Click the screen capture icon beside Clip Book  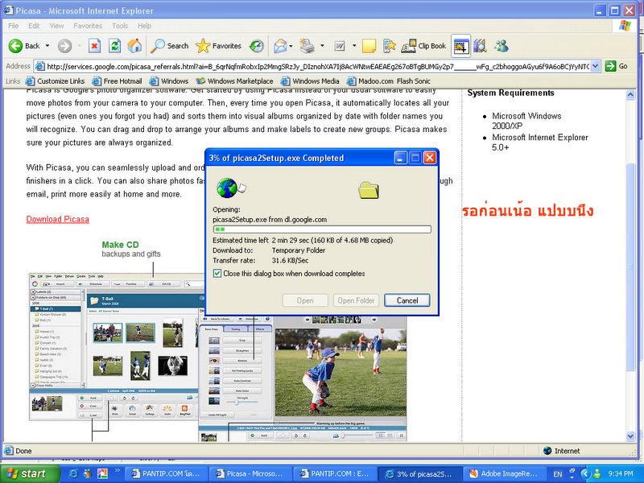[460, 46]
